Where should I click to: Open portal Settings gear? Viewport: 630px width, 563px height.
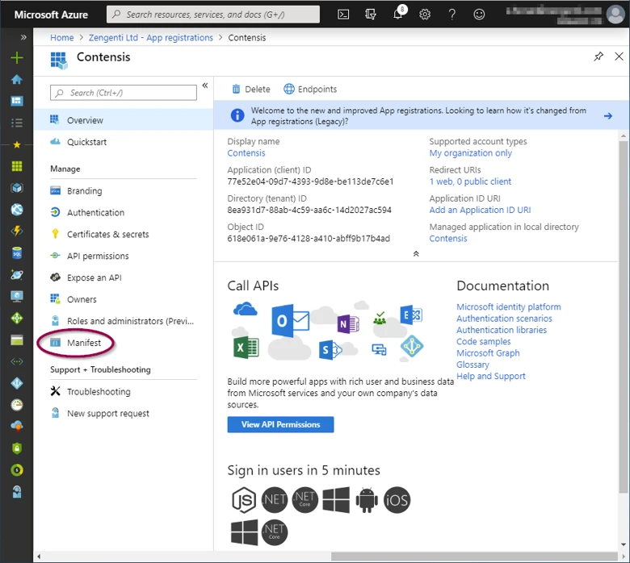click(425, 15)
